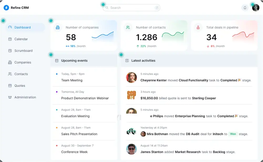263x162 pixels.
Task: Click the Sterling Cooper company logo
Action: tap(131, 95)
